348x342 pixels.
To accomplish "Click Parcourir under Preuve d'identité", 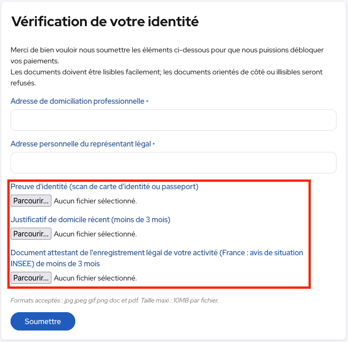I will tap(31, 201).
